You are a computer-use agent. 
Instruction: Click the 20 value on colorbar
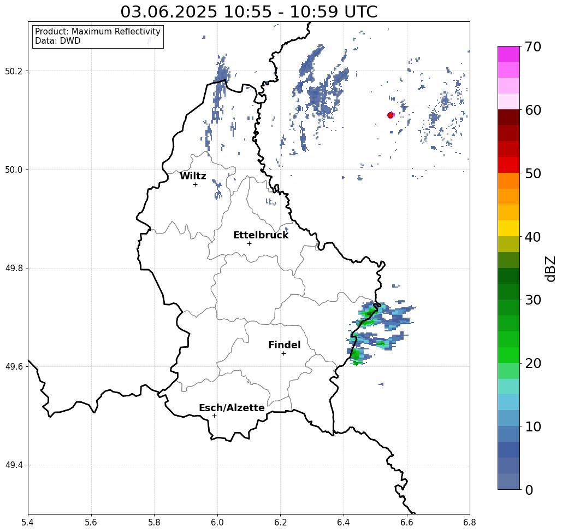(533, 363)
